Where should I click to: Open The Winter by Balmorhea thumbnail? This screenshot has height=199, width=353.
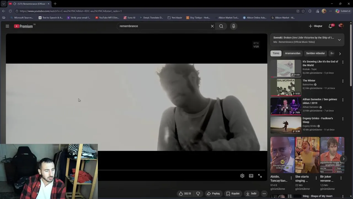(x=286, y=87)
